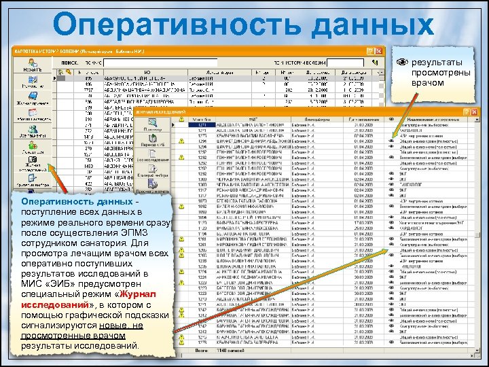
Task: Click scroll up arrow in research journal
Action: point(477,119)
